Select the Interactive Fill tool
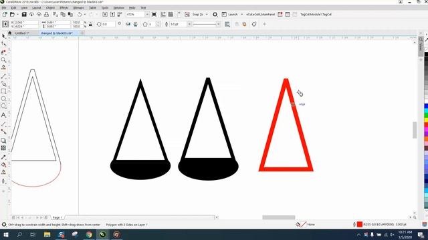 pos(3,165)
